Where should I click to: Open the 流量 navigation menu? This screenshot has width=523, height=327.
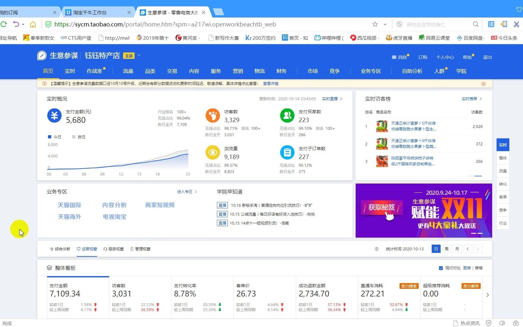[128, 71]
